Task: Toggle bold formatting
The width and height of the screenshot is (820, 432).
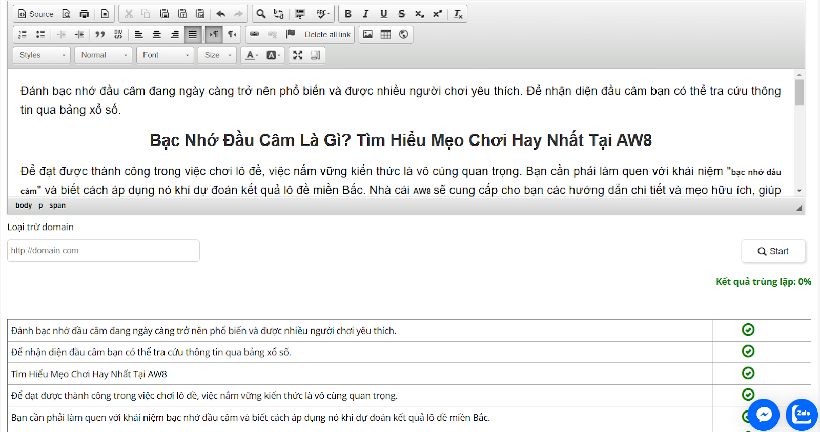Action: [348, 14]
